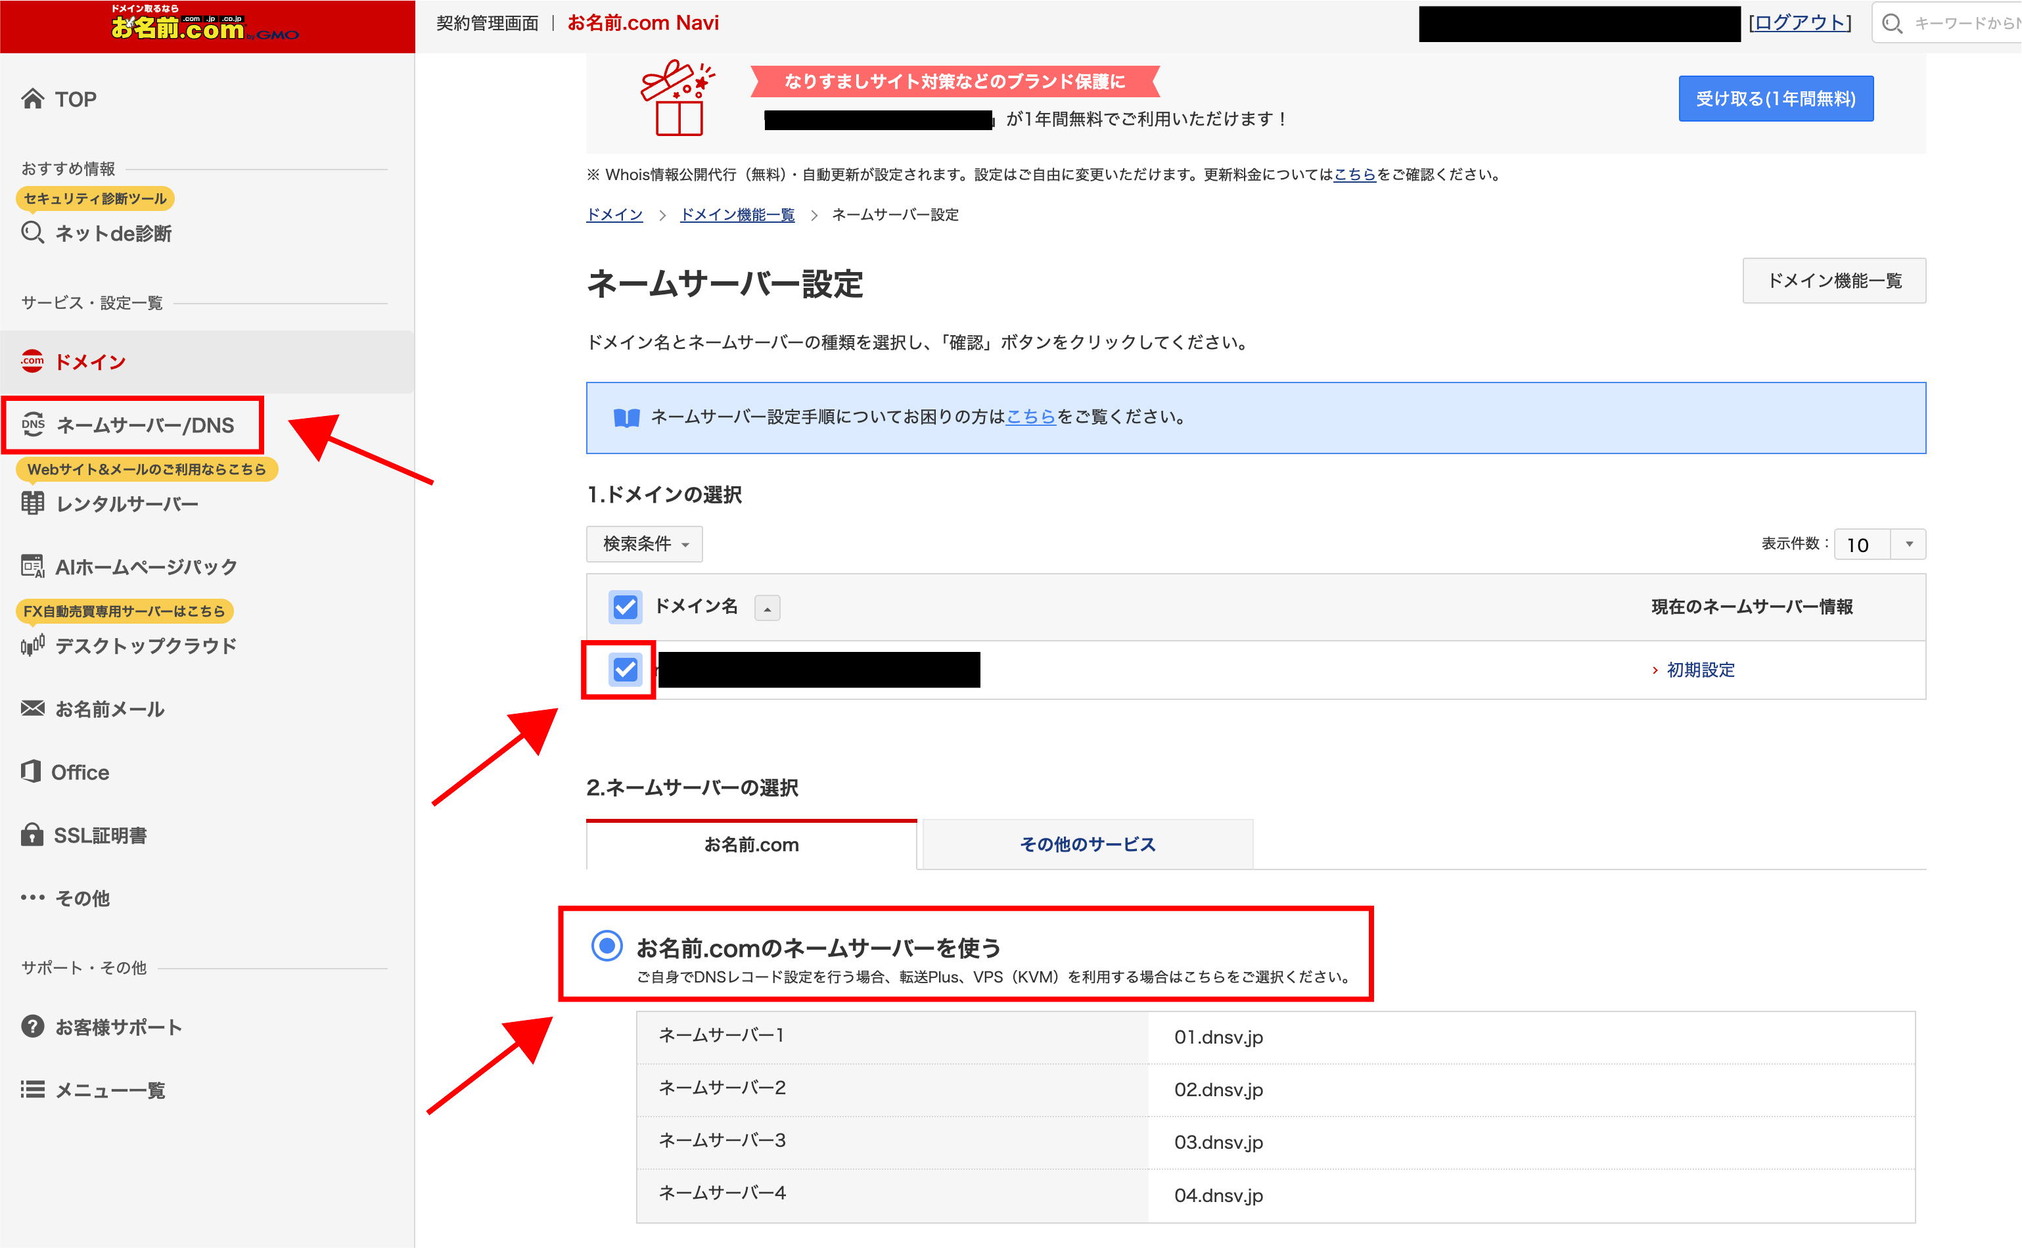The image size is (2022, 1248).
Task: Click the red .com ドメイン icon
Action: point(32,361)
